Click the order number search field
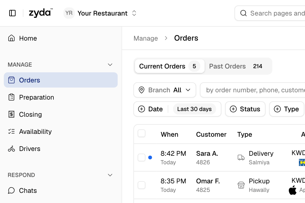The height and width of the screenshot is (203, 305). [x=253, y=90]
